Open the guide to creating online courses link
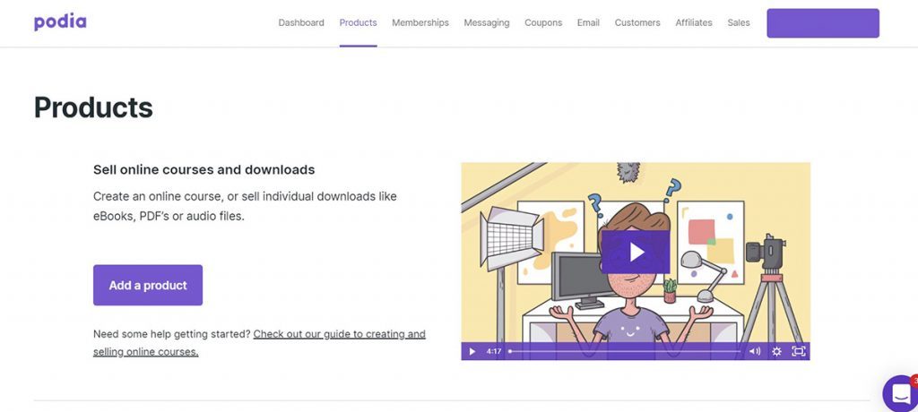 coord(339,334)
